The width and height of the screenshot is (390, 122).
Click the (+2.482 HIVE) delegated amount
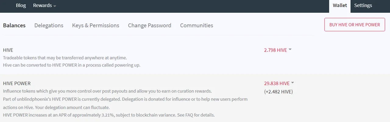pyautogui.click(x=278, y=92)
